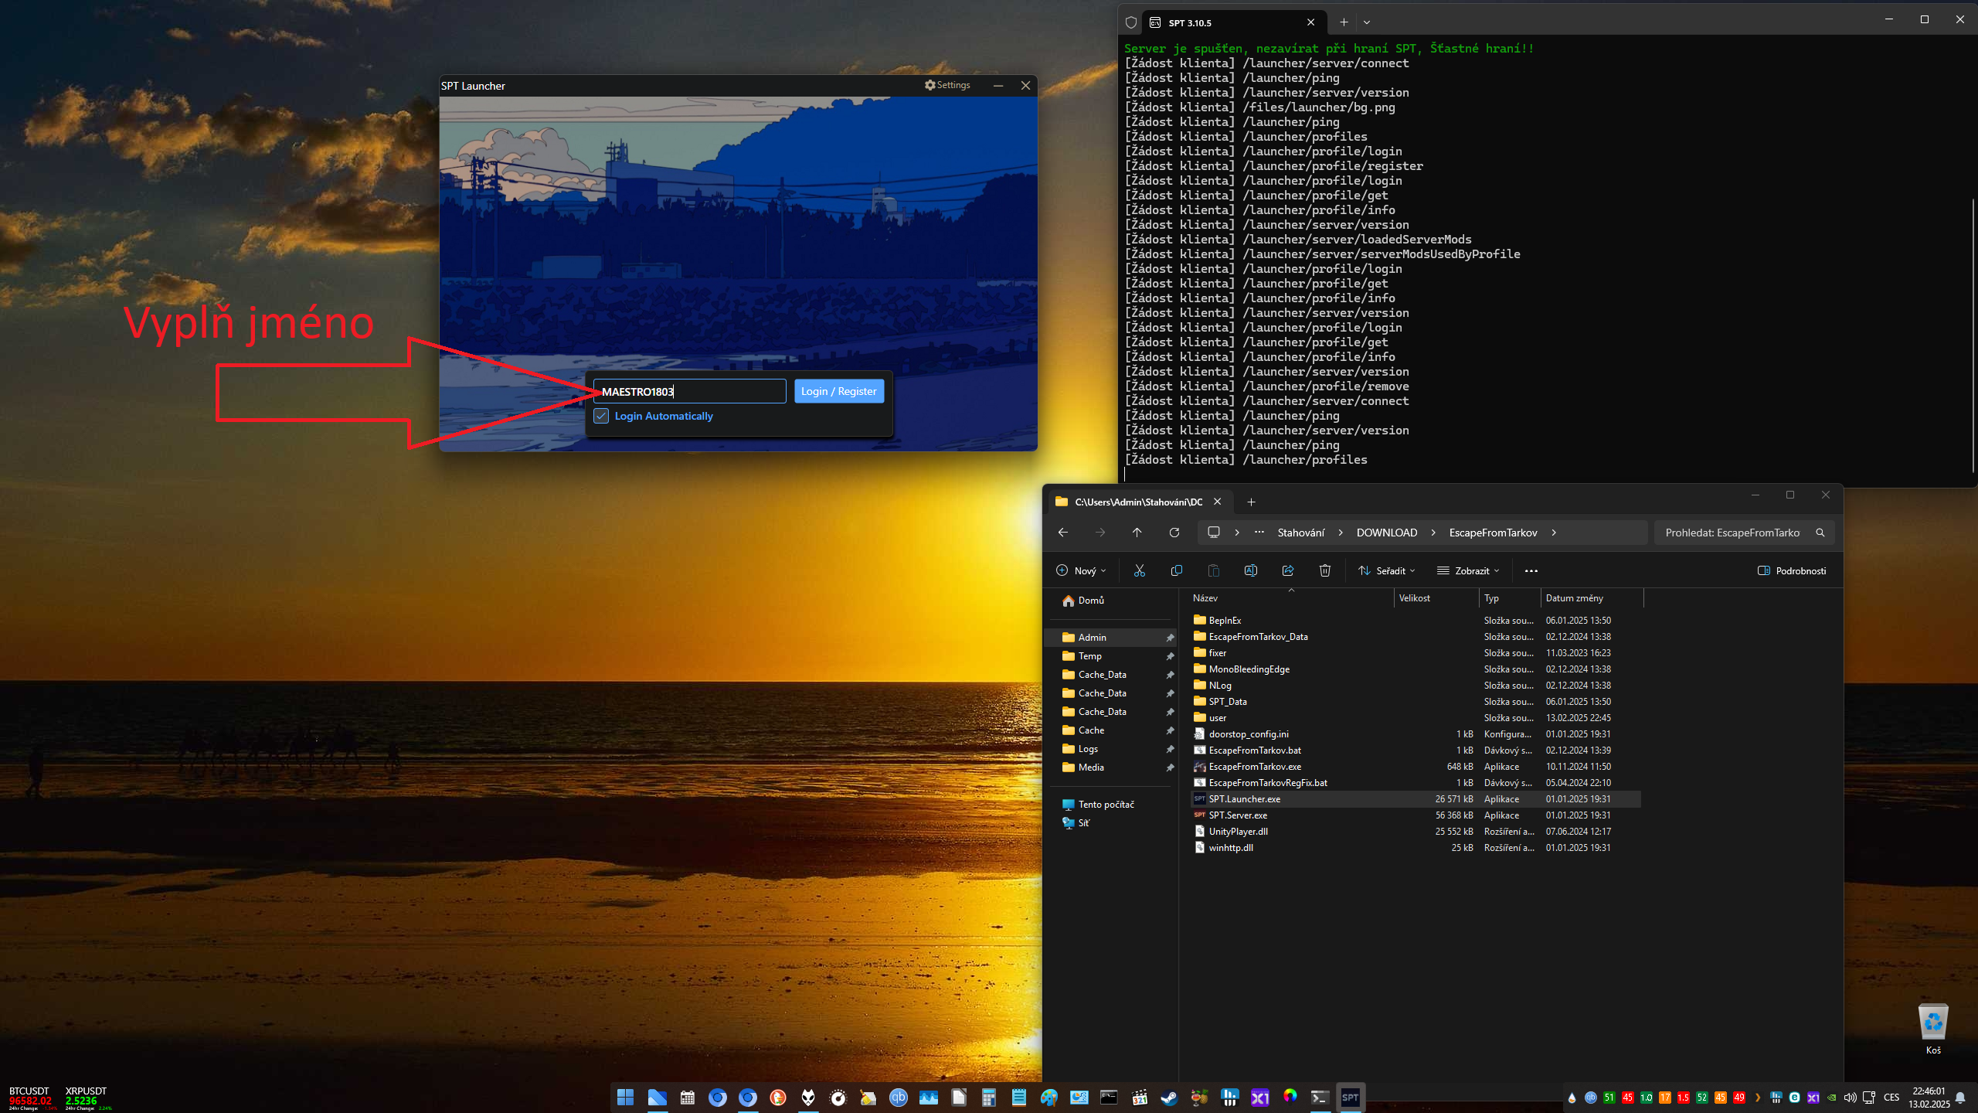Image resolution: width=1978 pixels, height=1113 pixels.
Task: Click the Delete trash icon in Explorer toolbar
Action: [x=1324, y=570]
